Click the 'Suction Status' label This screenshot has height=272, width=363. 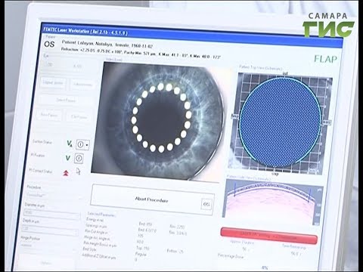pyautogui.click(x=42, y=142)
